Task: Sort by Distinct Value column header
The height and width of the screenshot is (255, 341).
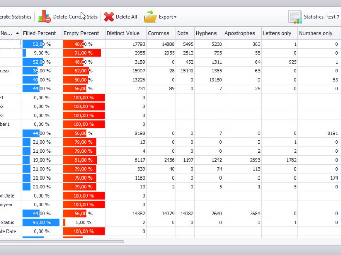Action: click(126, 33)
